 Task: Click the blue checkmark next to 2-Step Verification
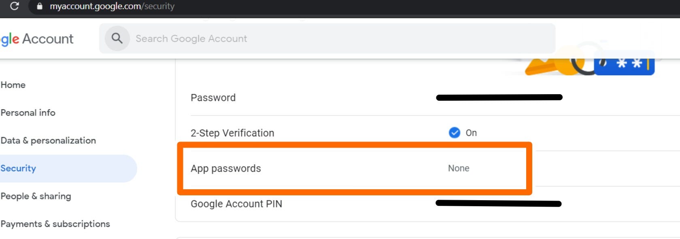[454, 133]
